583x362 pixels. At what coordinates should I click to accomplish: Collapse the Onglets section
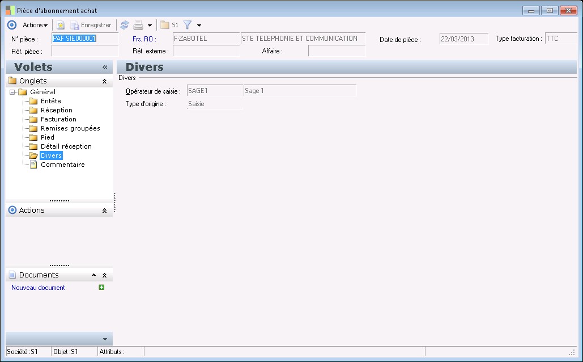104,81
